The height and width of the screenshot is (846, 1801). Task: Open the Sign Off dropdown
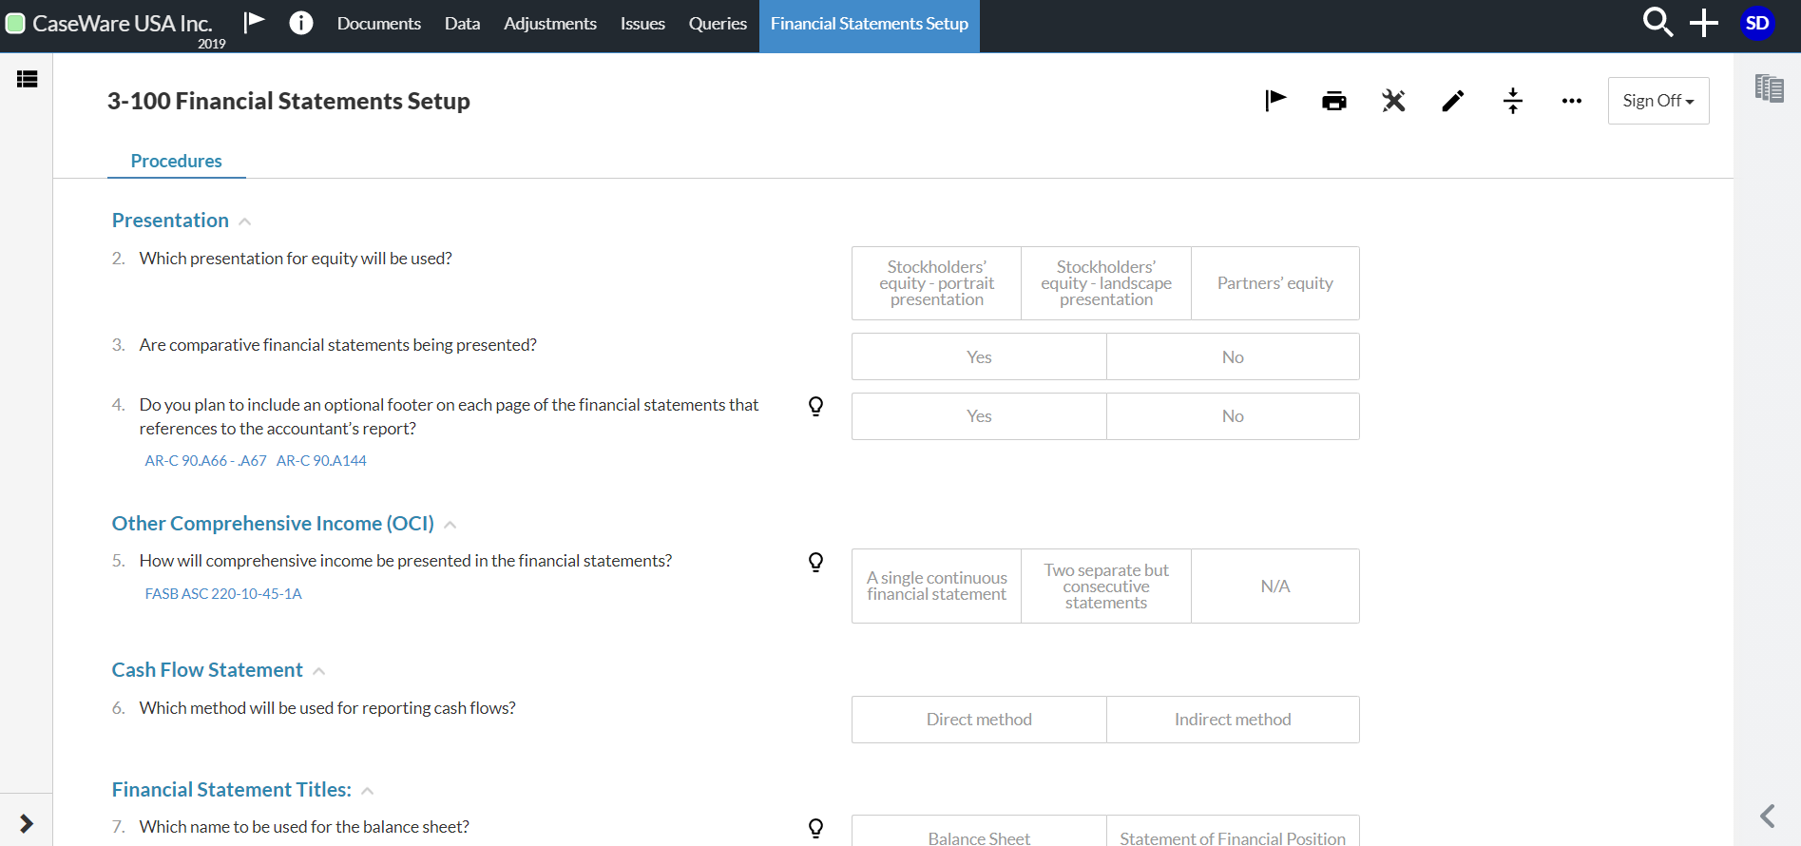tap(1657, 101)
